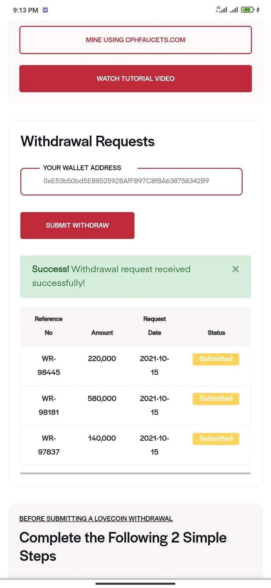This screenshot has width=271, height=588.
Task: Dismiss the green success alert with the X
Action: pos(235,269)
